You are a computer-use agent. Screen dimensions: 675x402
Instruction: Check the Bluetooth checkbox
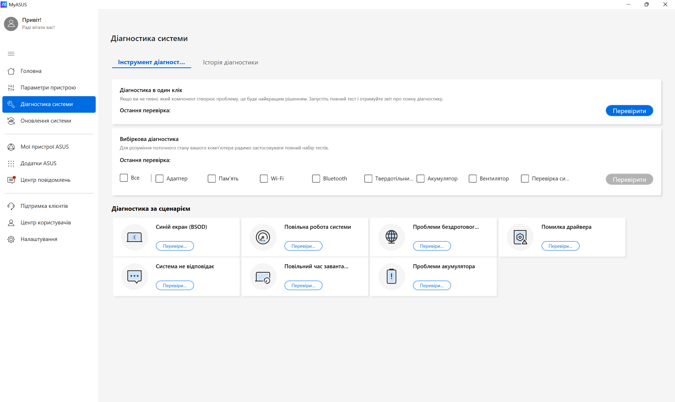316,179
